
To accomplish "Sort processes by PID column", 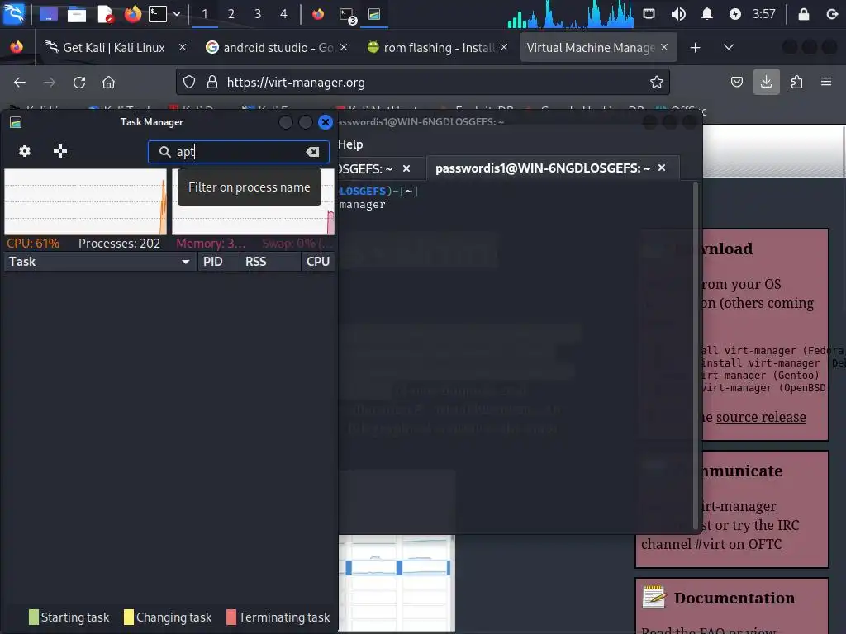I will pos(217,262).
